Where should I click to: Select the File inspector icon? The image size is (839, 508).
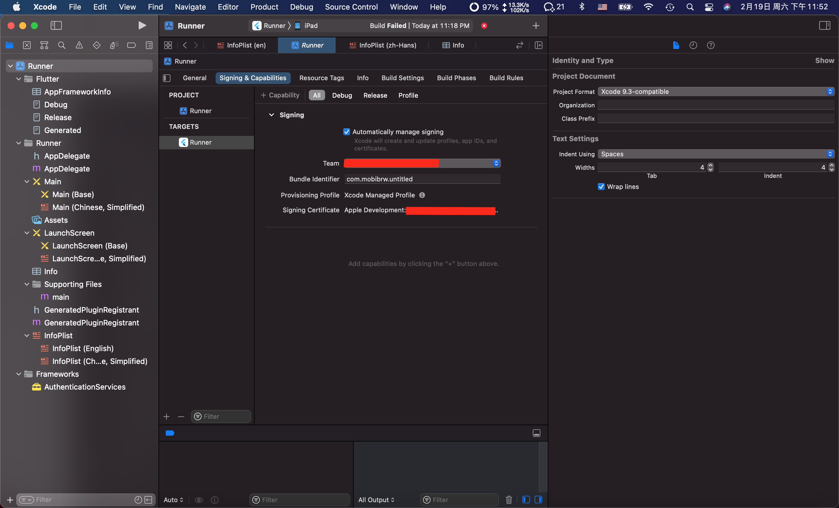click(x=676, y=45)
